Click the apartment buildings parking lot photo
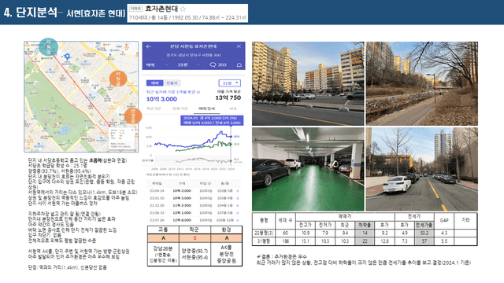504x283 pixels. pyautogui.click(x=308, y=83)
